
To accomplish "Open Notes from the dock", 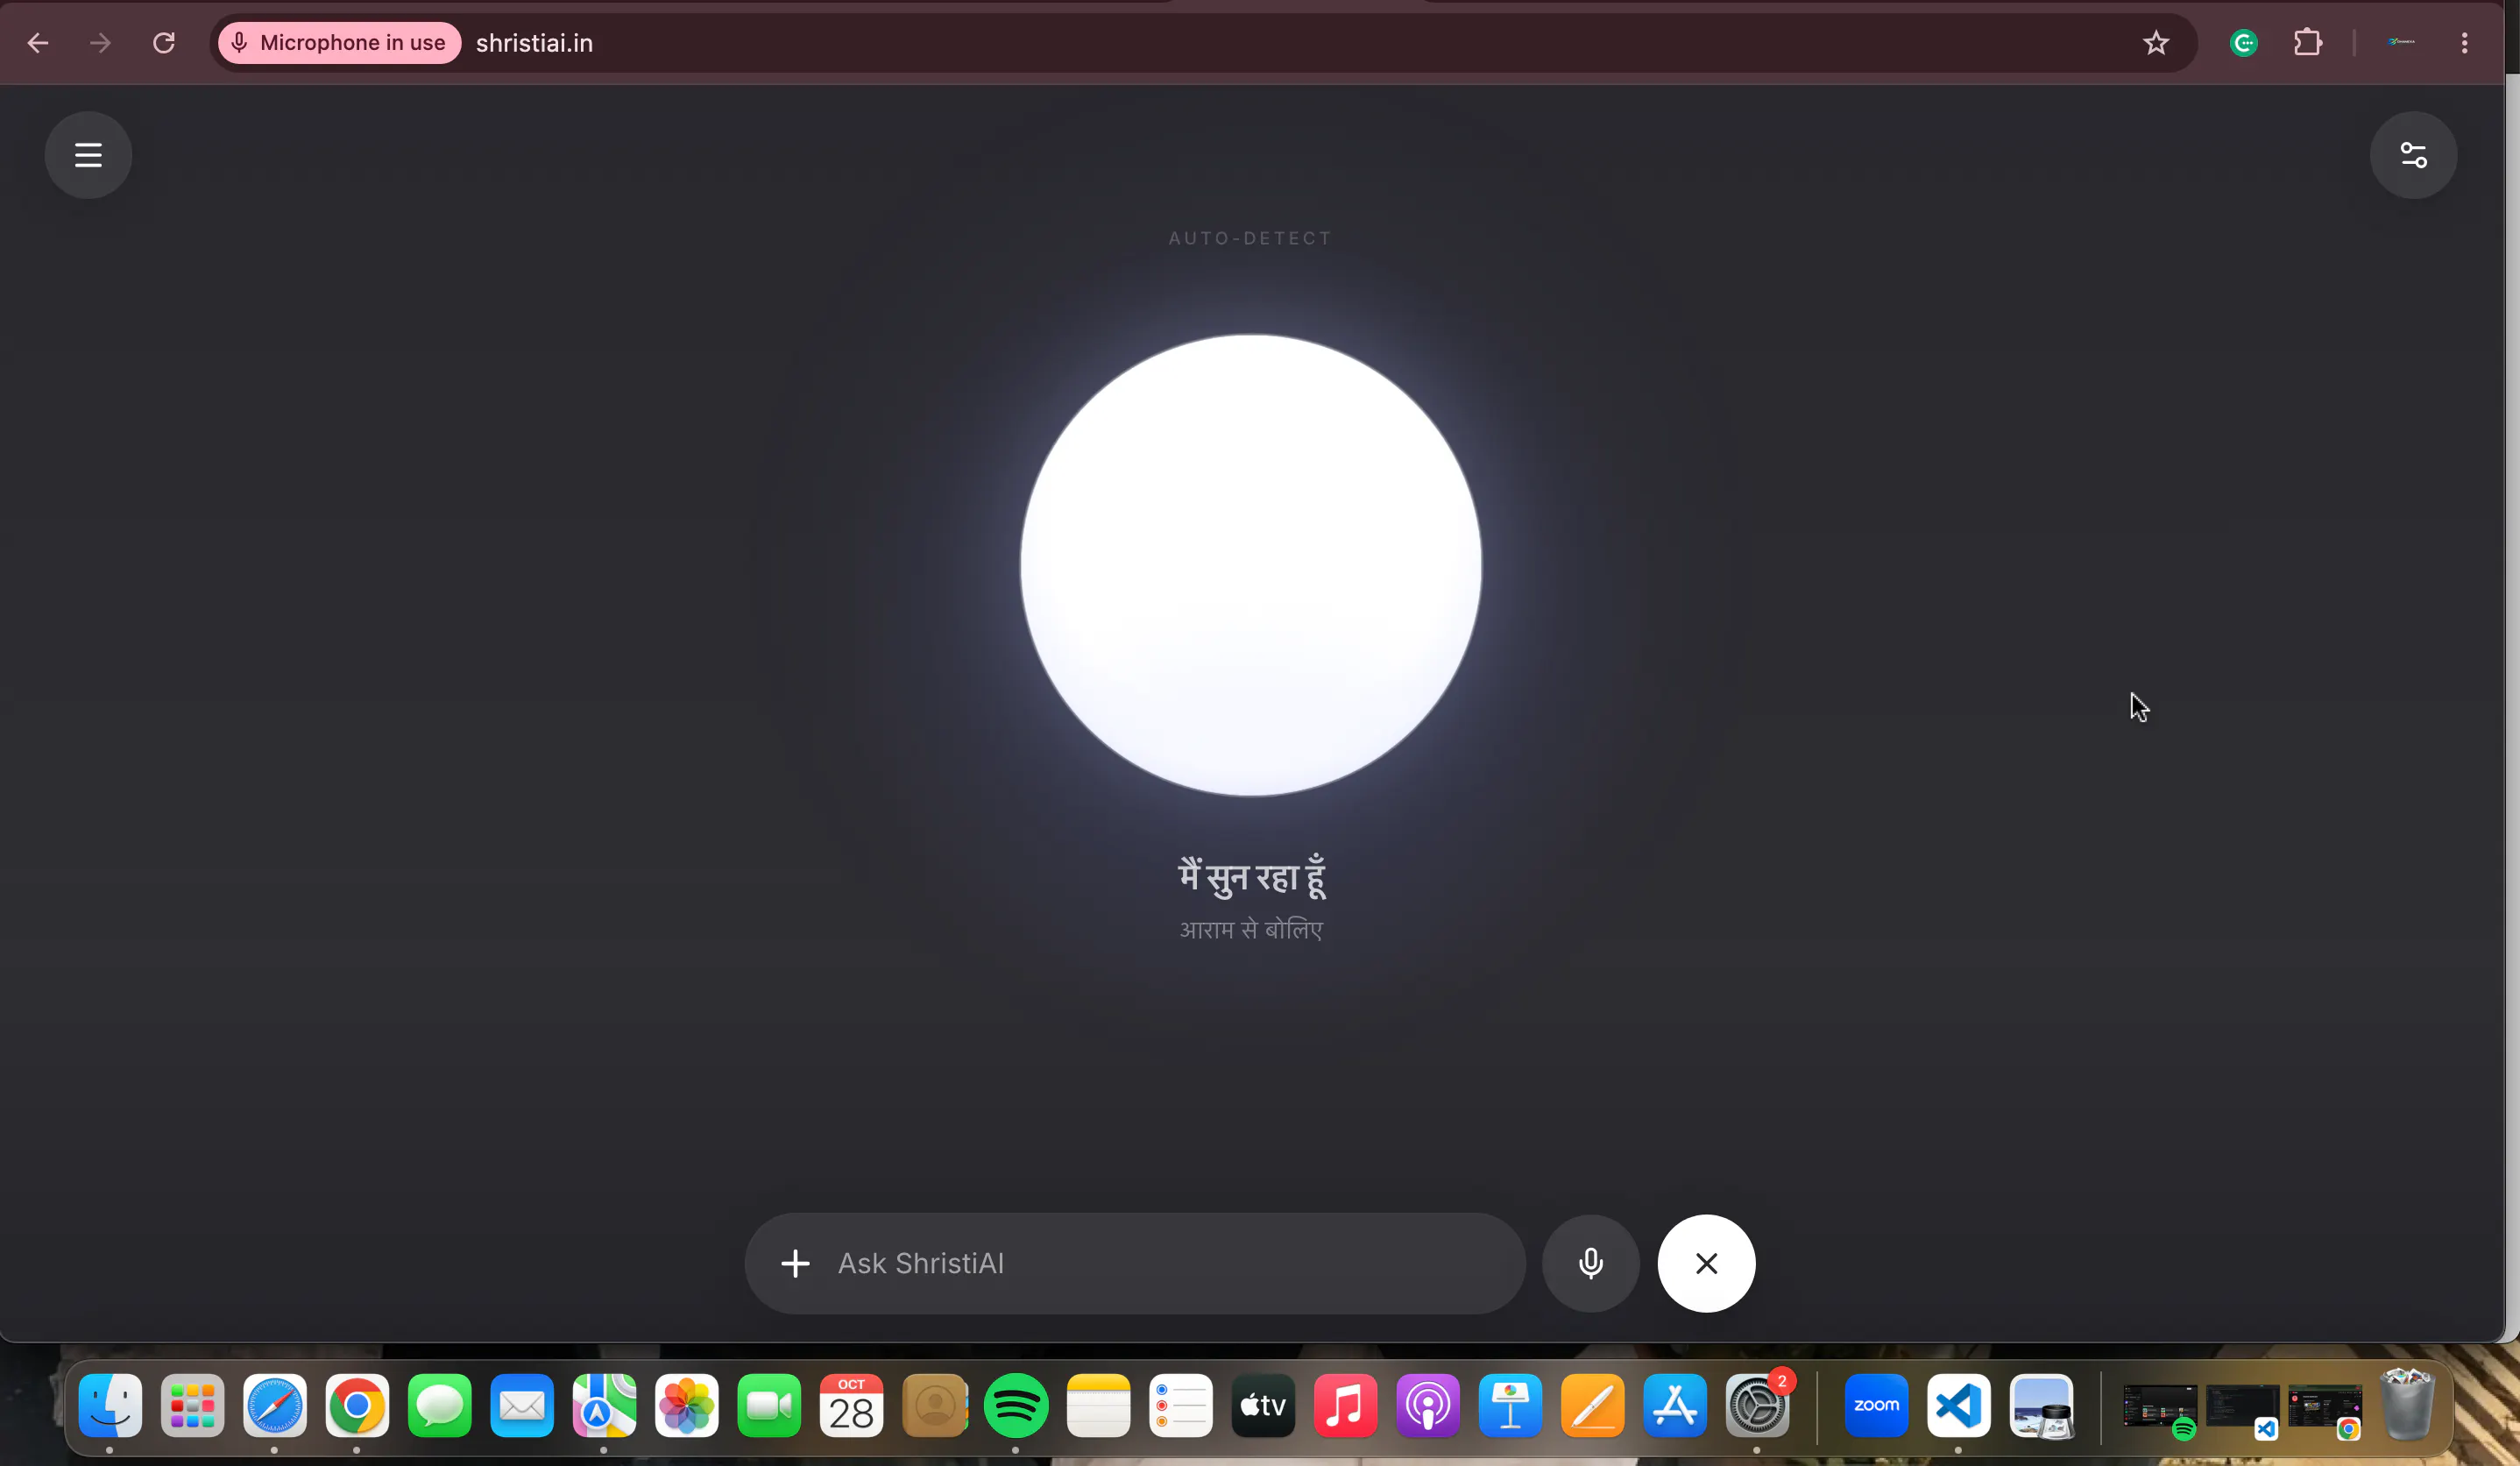I will 1098,1405.
